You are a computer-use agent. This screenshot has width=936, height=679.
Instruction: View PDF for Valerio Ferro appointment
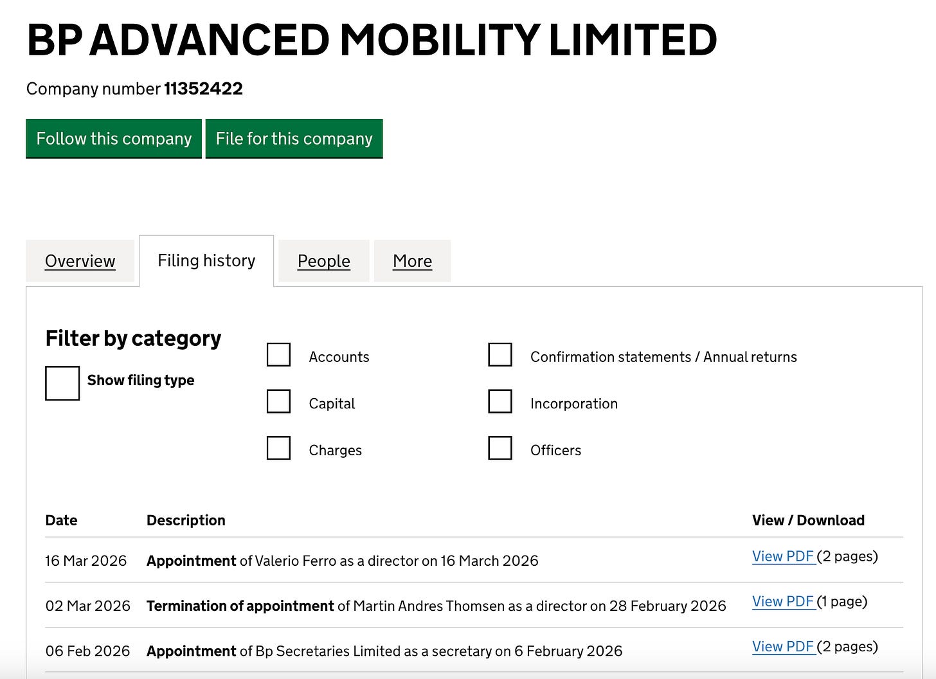tap(784, 556)
